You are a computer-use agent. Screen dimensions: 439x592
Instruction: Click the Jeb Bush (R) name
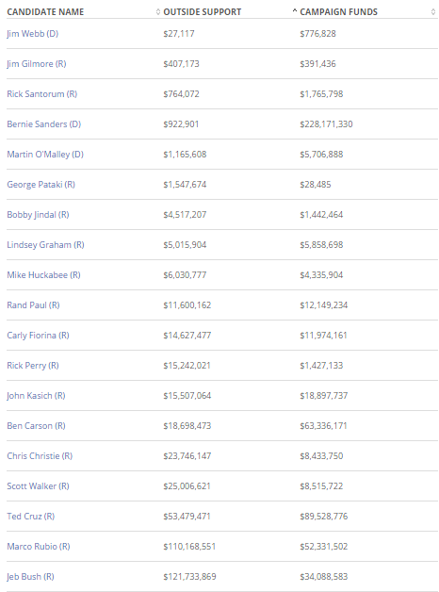tap(30, 577)
